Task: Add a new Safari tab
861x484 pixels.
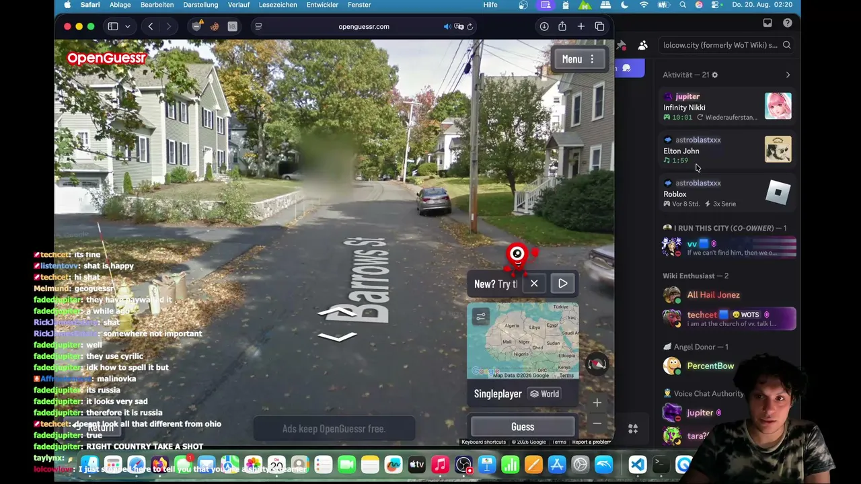Action: pos(581,26)
